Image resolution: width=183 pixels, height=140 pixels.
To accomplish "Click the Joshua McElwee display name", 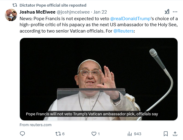I will pos(37,12).
